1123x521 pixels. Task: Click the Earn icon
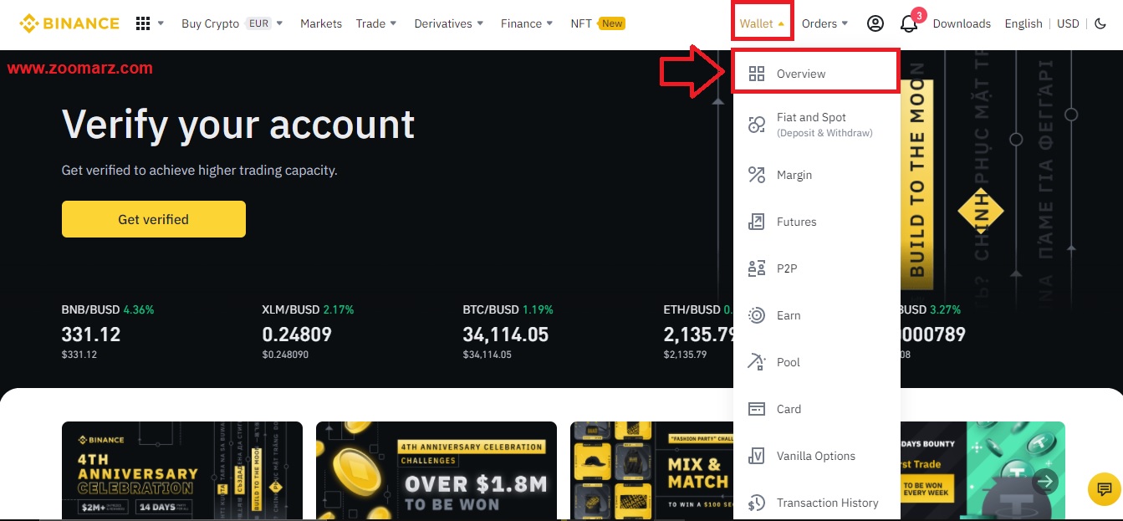(757, 315)
